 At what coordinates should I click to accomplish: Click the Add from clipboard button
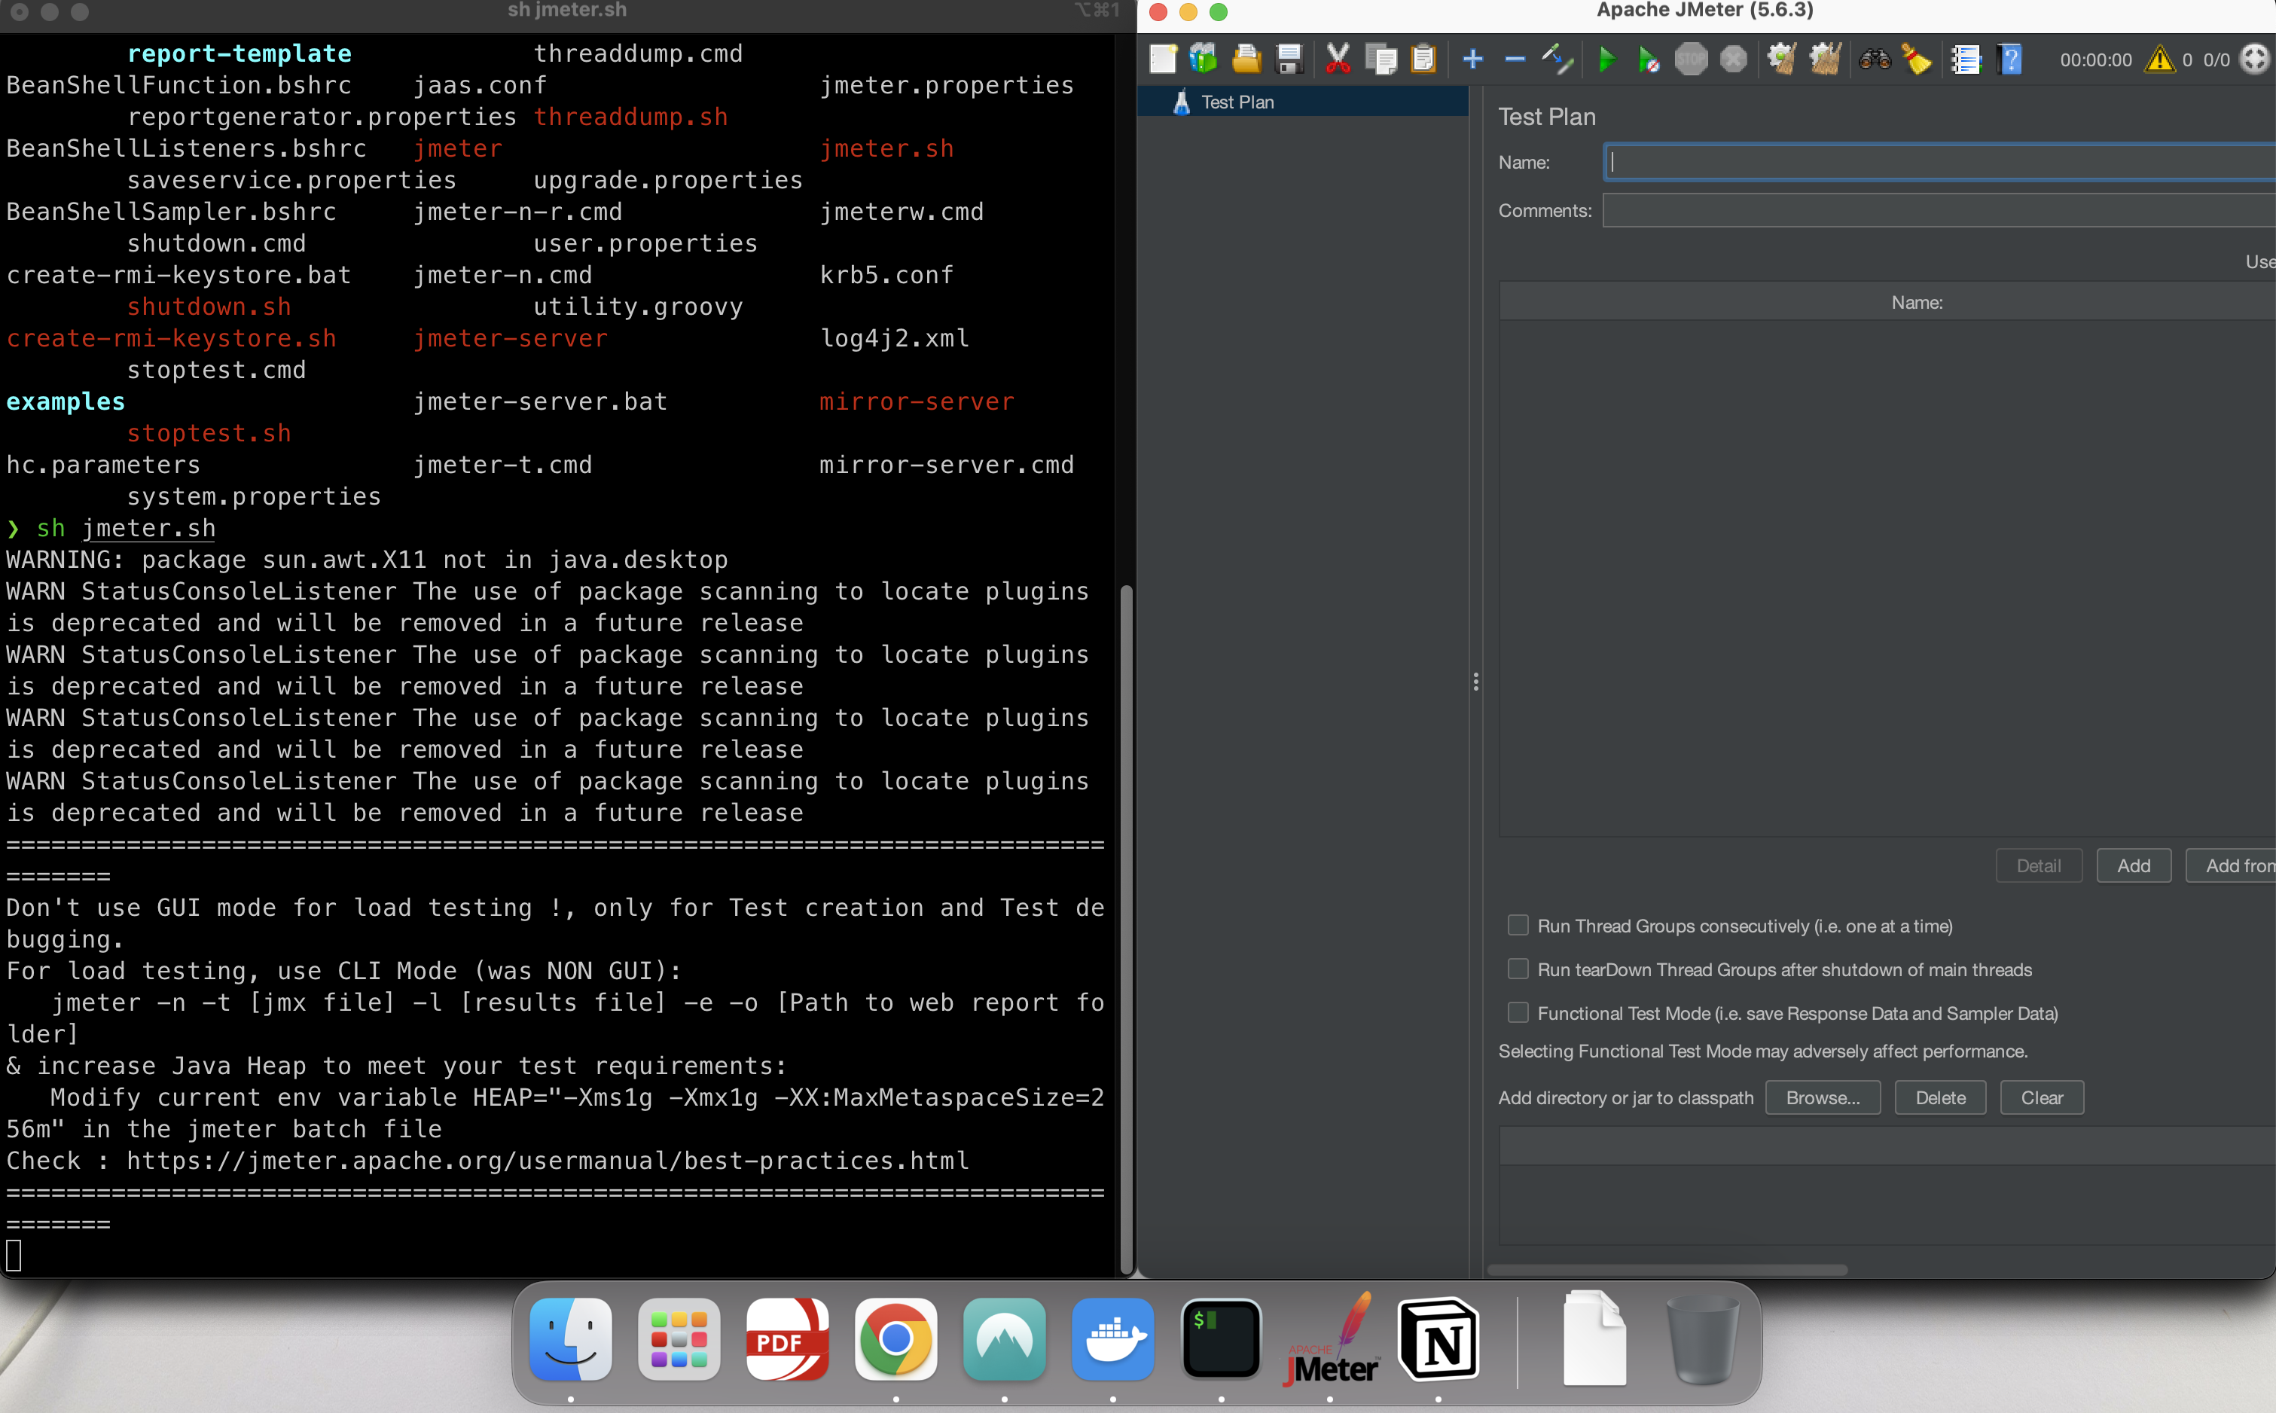pos(2231,865)
